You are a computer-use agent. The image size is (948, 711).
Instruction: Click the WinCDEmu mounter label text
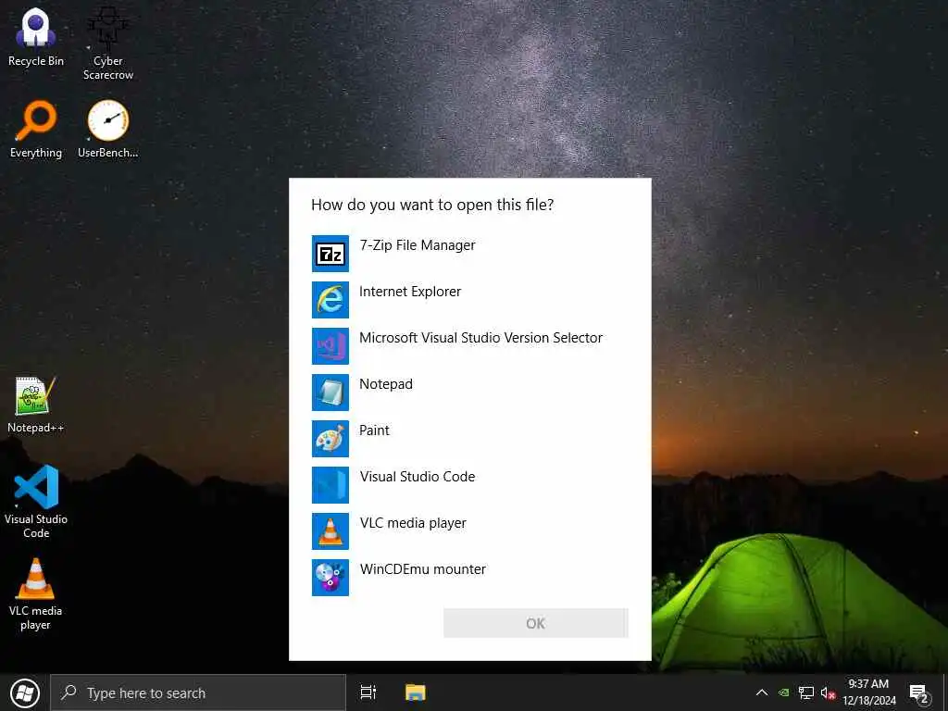(x=422, y=569)
